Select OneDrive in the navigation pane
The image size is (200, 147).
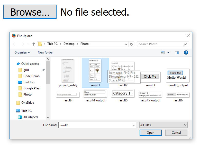pos(25,103)
